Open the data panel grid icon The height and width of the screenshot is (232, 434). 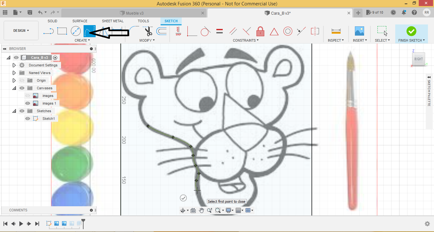point(5,12)
